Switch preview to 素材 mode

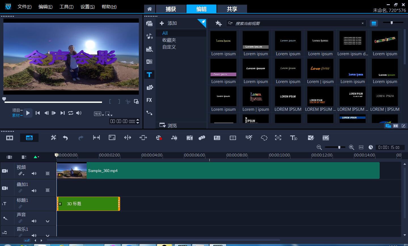click(x=16, y=115)
